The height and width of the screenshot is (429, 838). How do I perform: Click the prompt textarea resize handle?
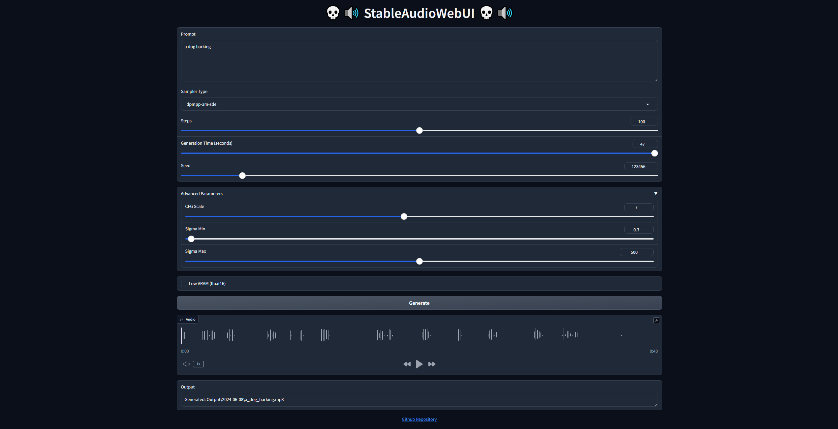coord(656,79)
